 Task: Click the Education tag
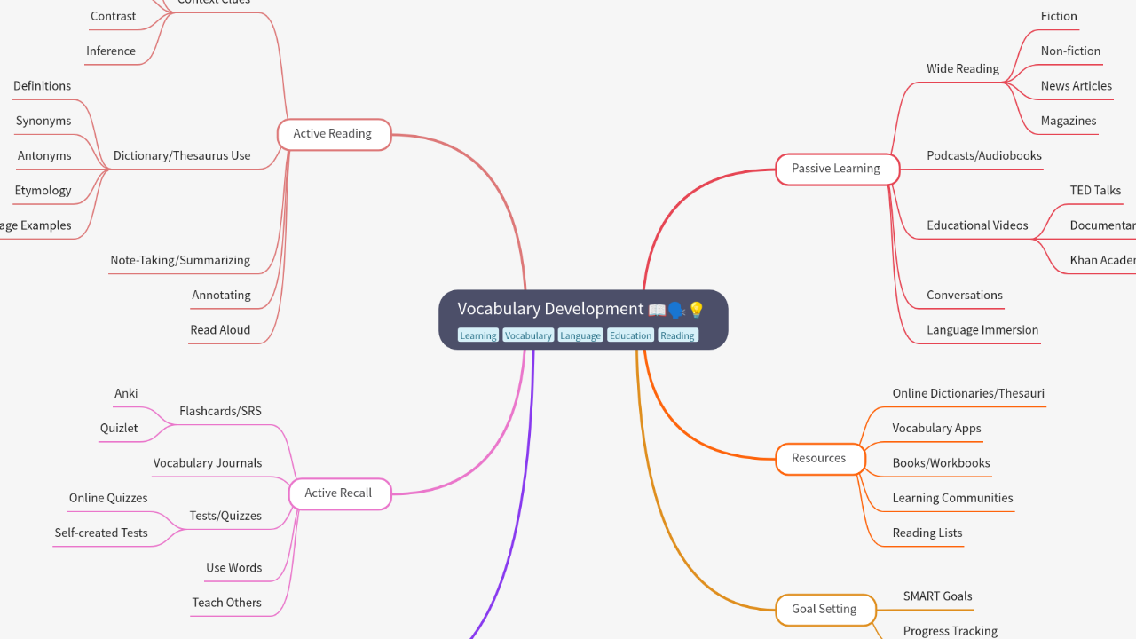[630, 335]
